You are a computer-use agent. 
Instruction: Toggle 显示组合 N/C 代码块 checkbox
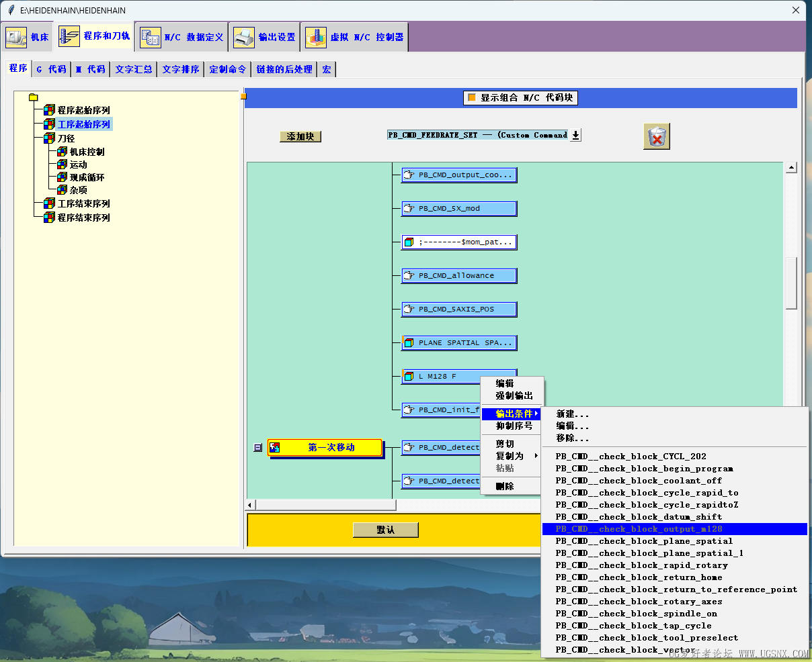pyautogui.click(x=472, y=97)
